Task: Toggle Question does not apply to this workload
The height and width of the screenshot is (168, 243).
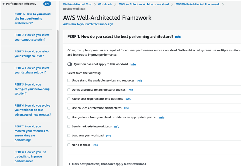Action: (x=70, y=64)
